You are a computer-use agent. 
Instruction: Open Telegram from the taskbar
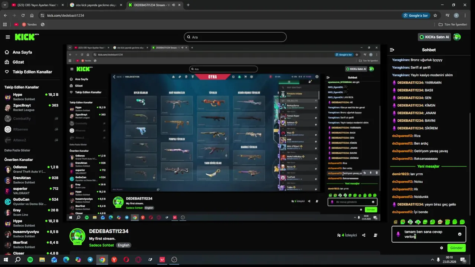point(90,260)
